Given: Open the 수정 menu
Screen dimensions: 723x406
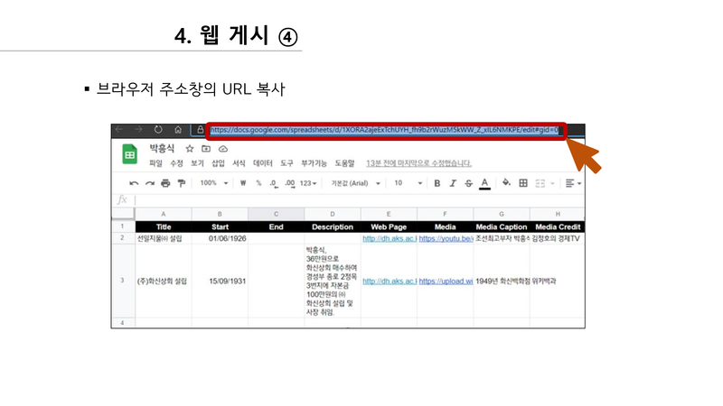Looking at the screenshot, I should [x=176, y=163].
